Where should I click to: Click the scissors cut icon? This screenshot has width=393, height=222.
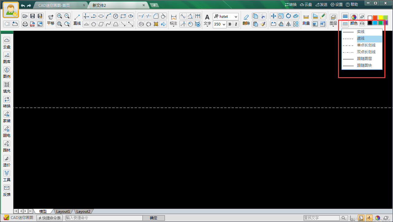point(263,16)
